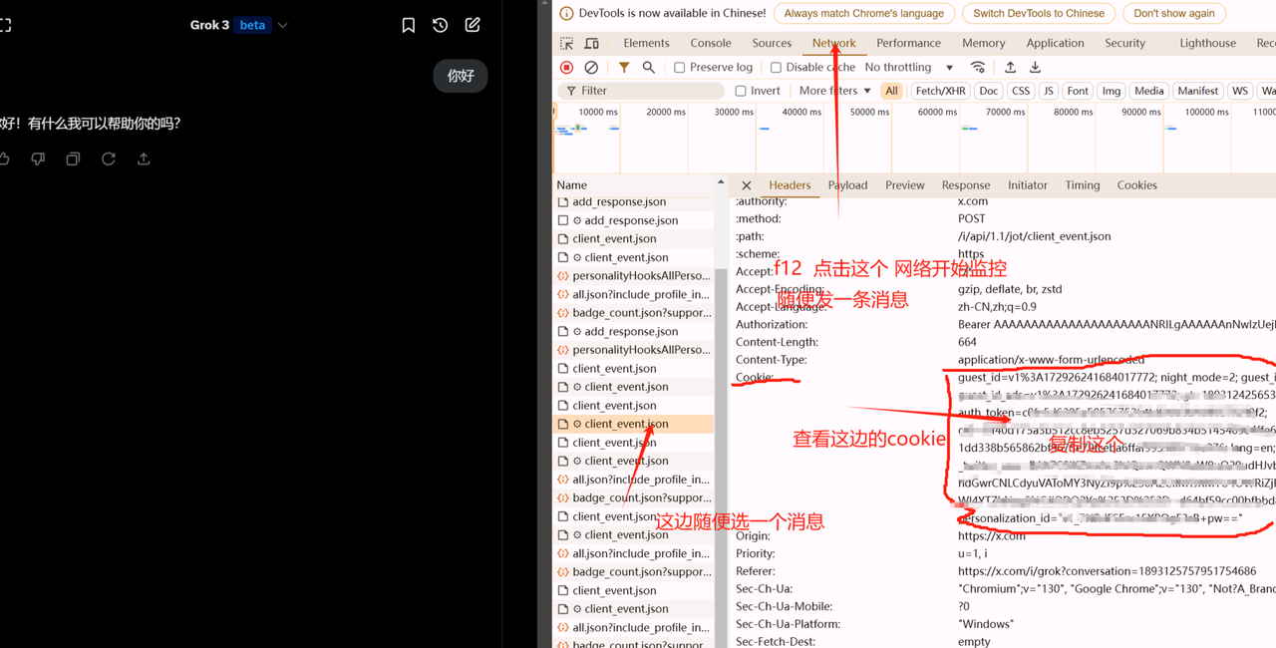Click the bookmark icon in Grok header

click(x=409, y=25)
